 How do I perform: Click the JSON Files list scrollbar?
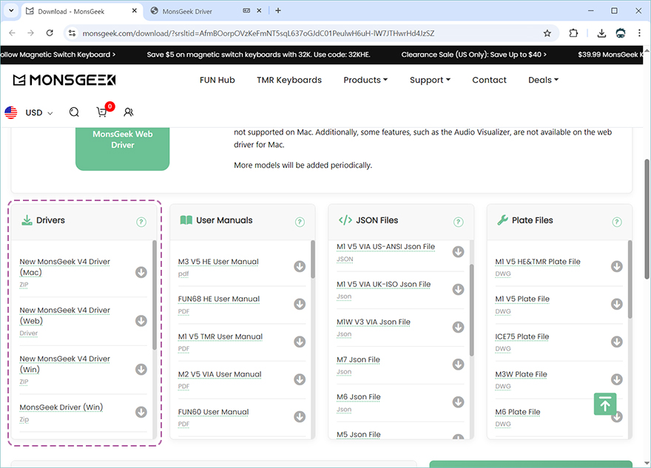pyautogui.click(x=472, y=310)
